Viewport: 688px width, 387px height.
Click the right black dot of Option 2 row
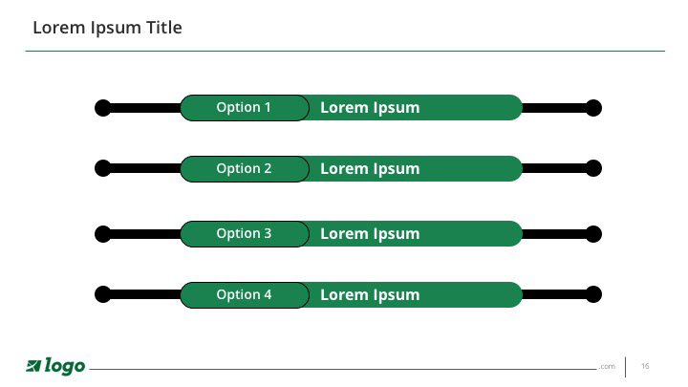pos(593,168)
